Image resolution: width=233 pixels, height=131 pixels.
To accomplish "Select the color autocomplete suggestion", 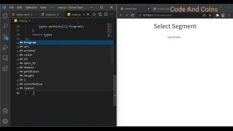I will pyautogui.click(x=66, y=55).
